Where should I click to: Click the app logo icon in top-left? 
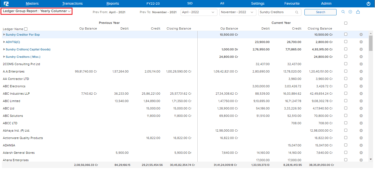6,4
